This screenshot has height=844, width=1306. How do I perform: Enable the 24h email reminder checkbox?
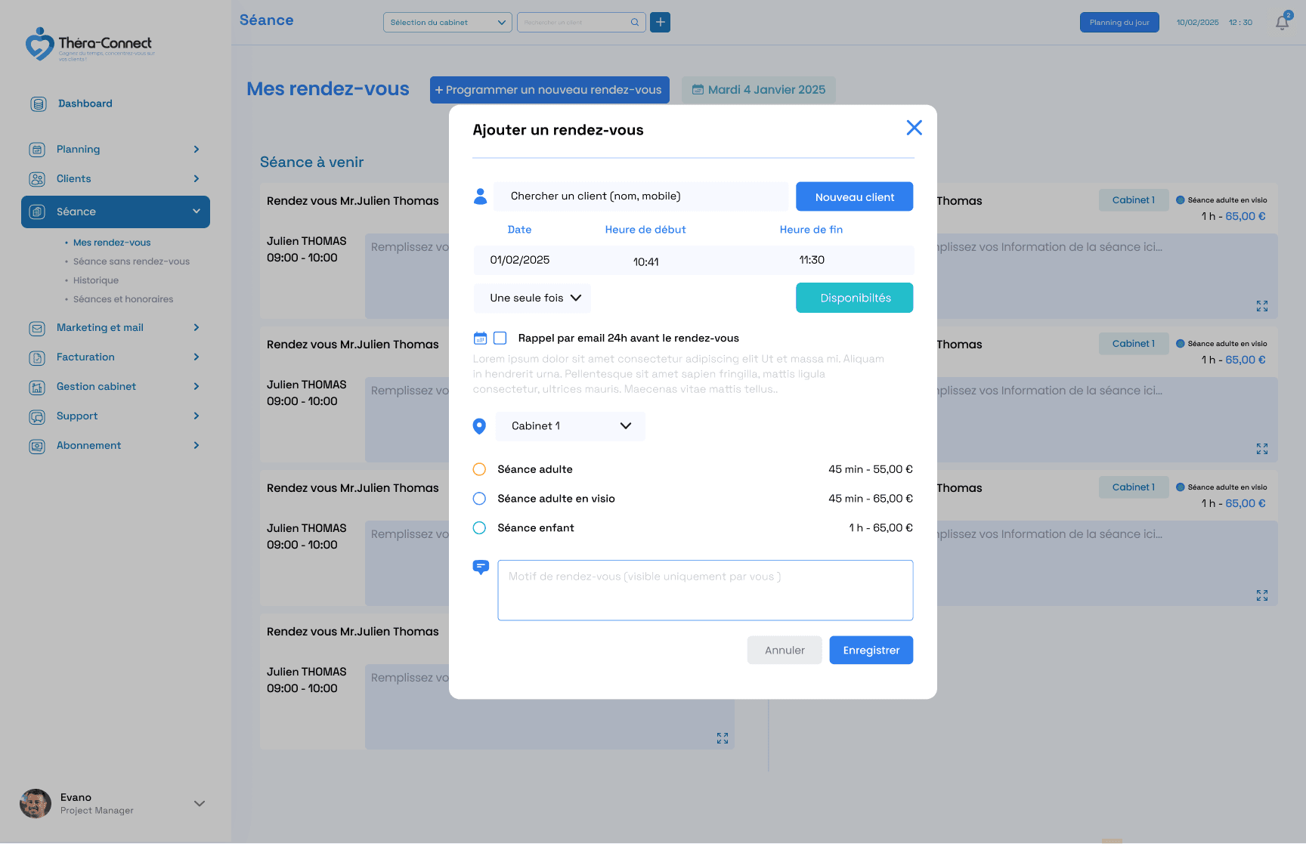[500, 338]
